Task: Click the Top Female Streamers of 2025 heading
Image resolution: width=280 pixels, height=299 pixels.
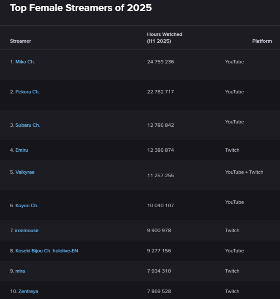Action: (x=81, y=8)
